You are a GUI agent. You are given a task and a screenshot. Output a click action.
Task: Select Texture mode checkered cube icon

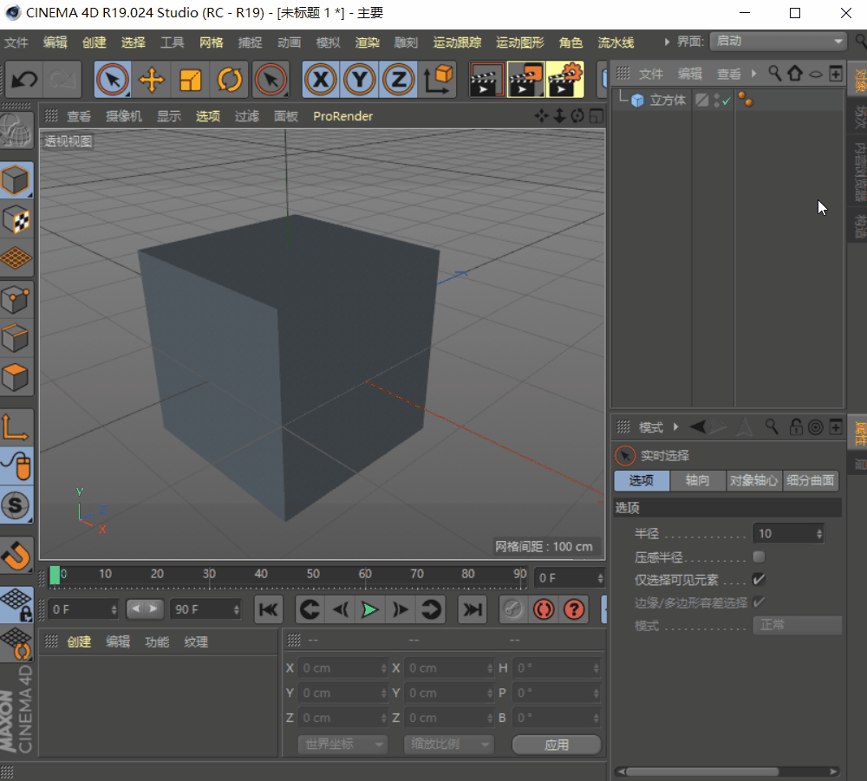click(x=16, y=219)
